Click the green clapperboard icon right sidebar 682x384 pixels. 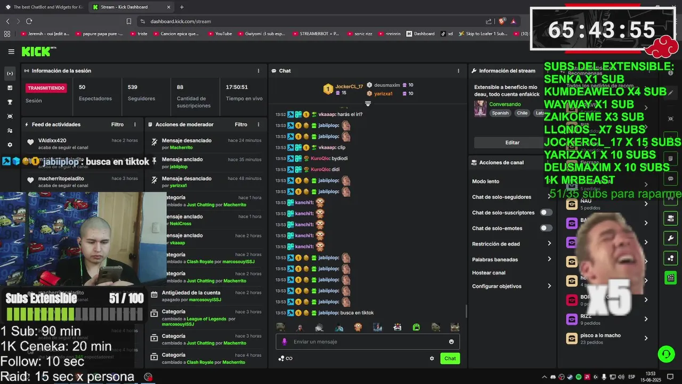coord(670,278)
